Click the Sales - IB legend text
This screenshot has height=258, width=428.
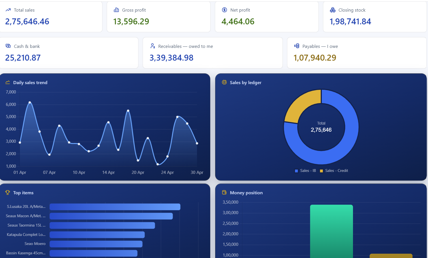308,171
